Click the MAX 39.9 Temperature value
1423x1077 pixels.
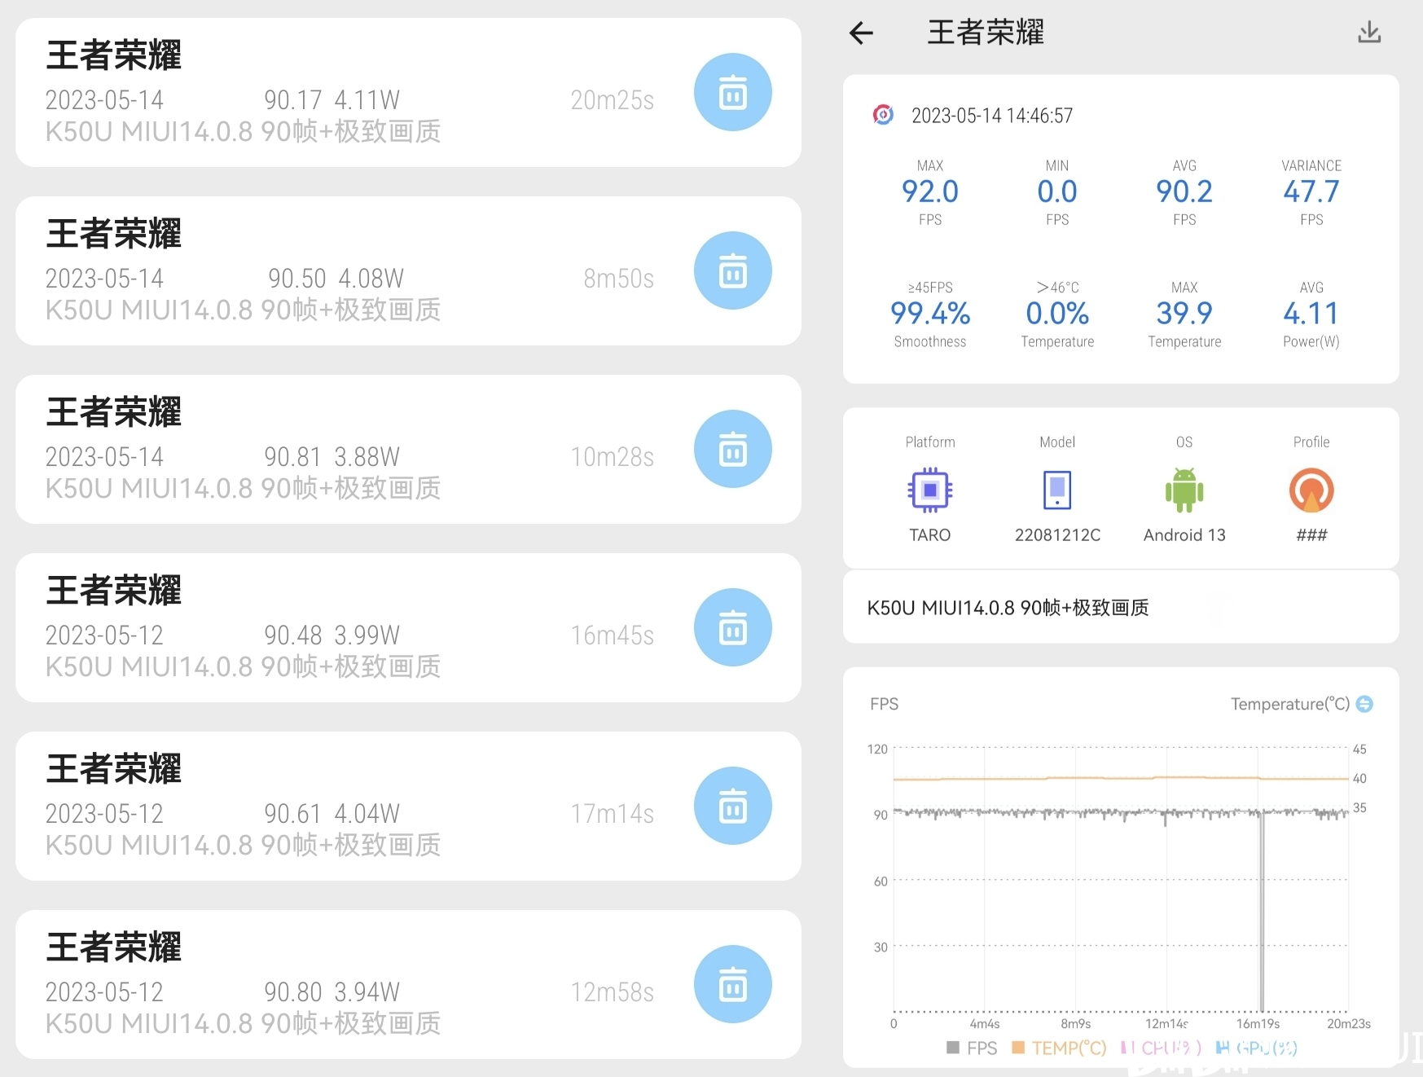(x=1184, y=314)
